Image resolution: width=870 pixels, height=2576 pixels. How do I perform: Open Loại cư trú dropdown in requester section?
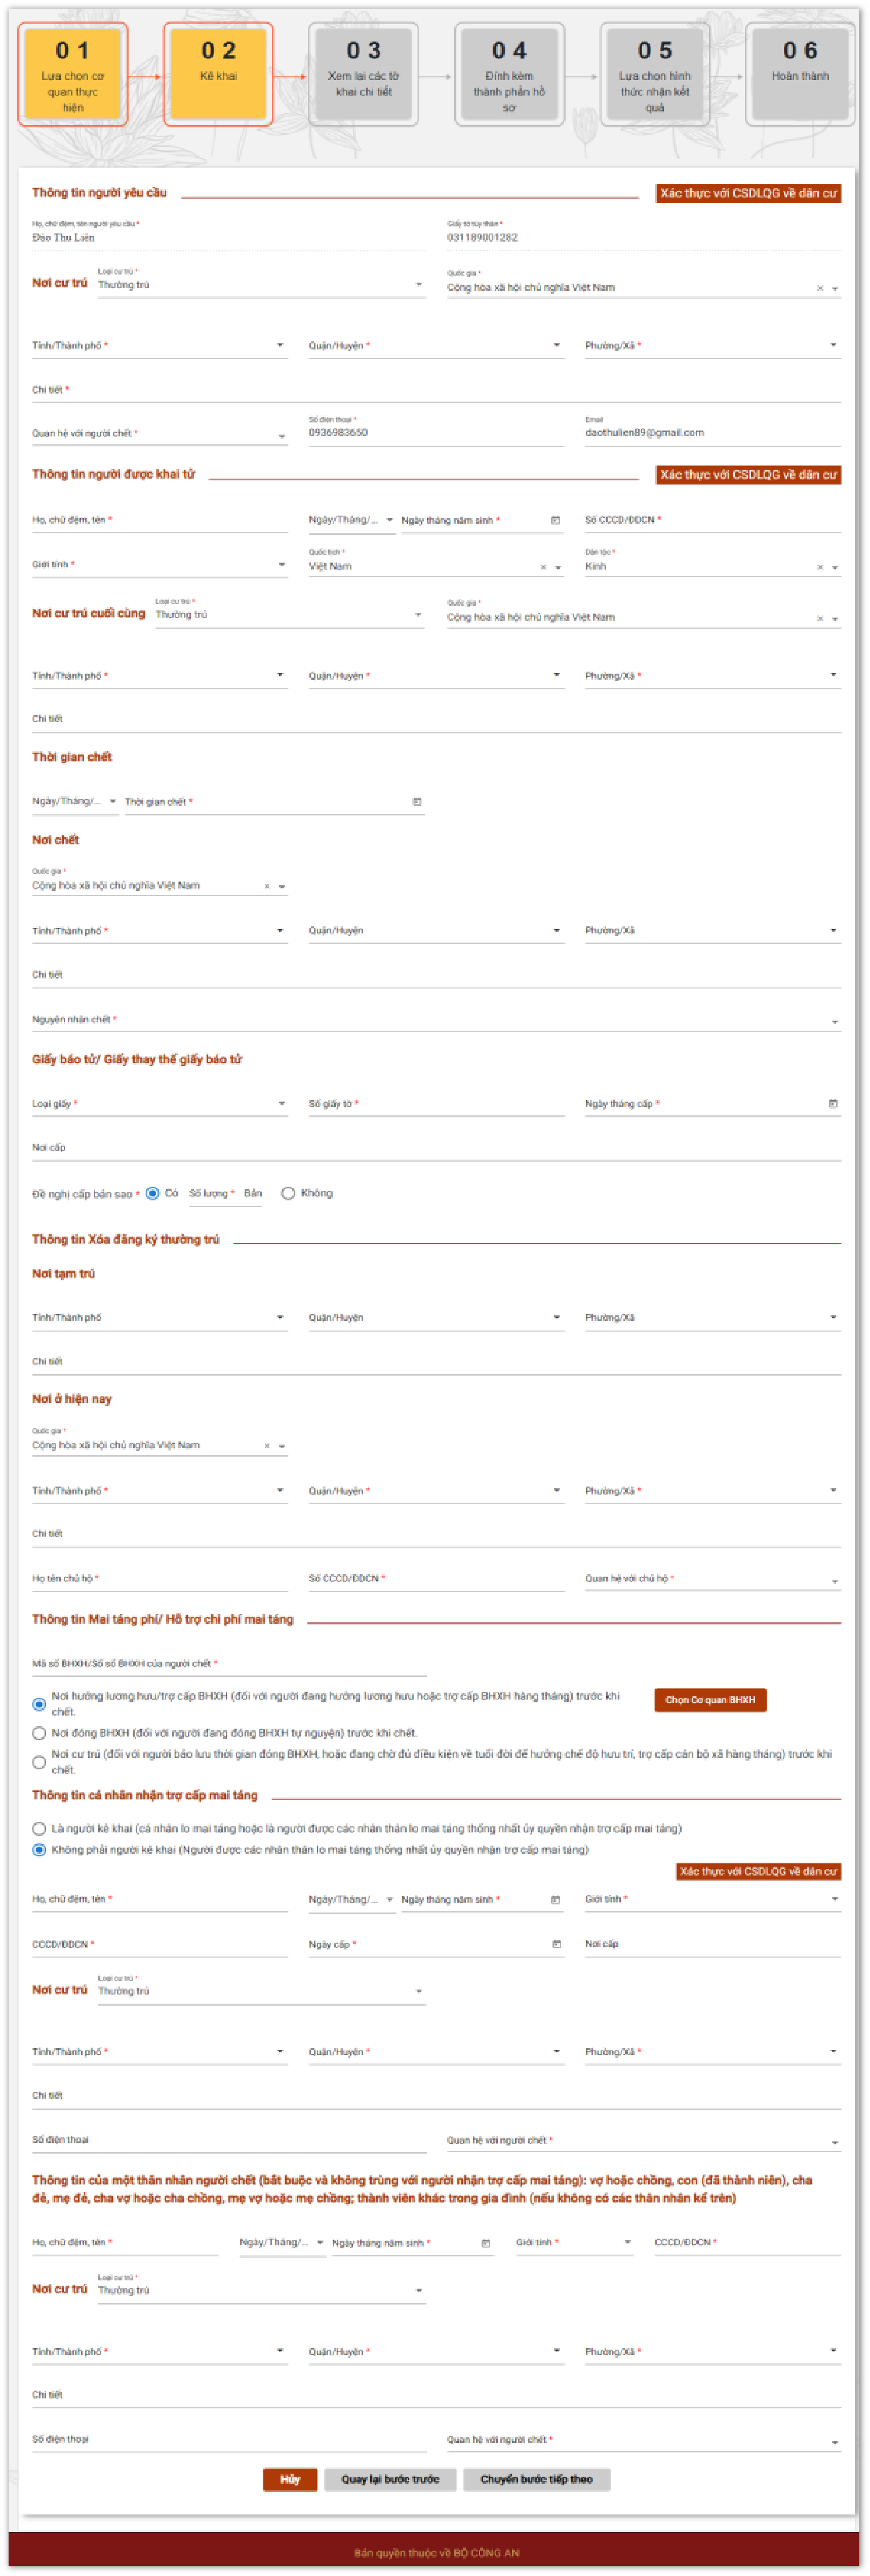261,285
